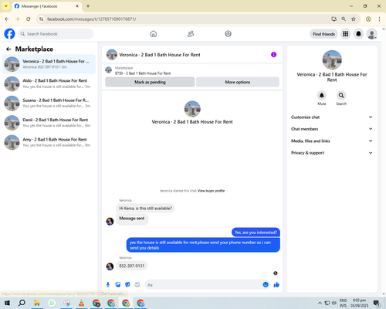Click the choose sticker icon
This screenshot has width=386, height=309.
coord(127,284)
